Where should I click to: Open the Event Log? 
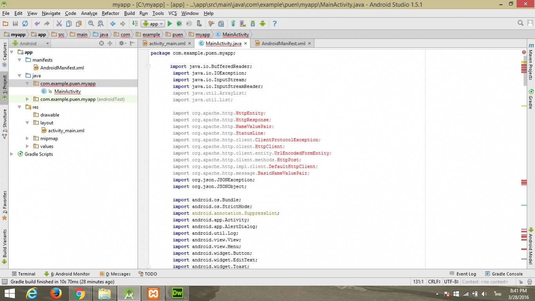click(x=463, y=274)
